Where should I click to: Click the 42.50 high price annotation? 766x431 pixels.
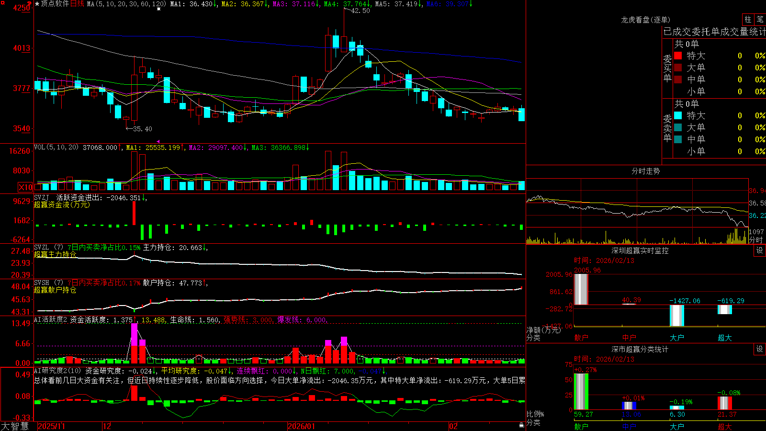[360, 11]
